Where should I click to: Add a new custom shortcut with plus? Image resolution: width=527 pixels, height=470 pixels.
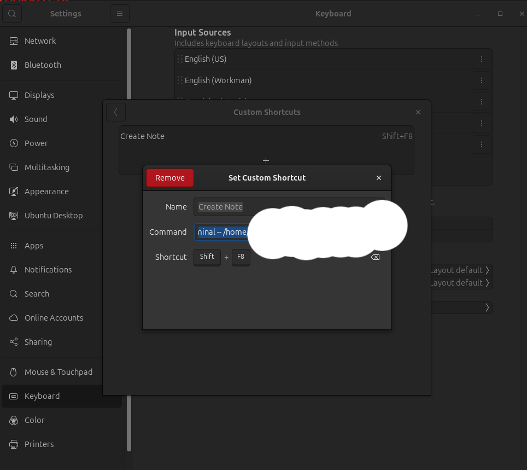(x=266, y=160)
